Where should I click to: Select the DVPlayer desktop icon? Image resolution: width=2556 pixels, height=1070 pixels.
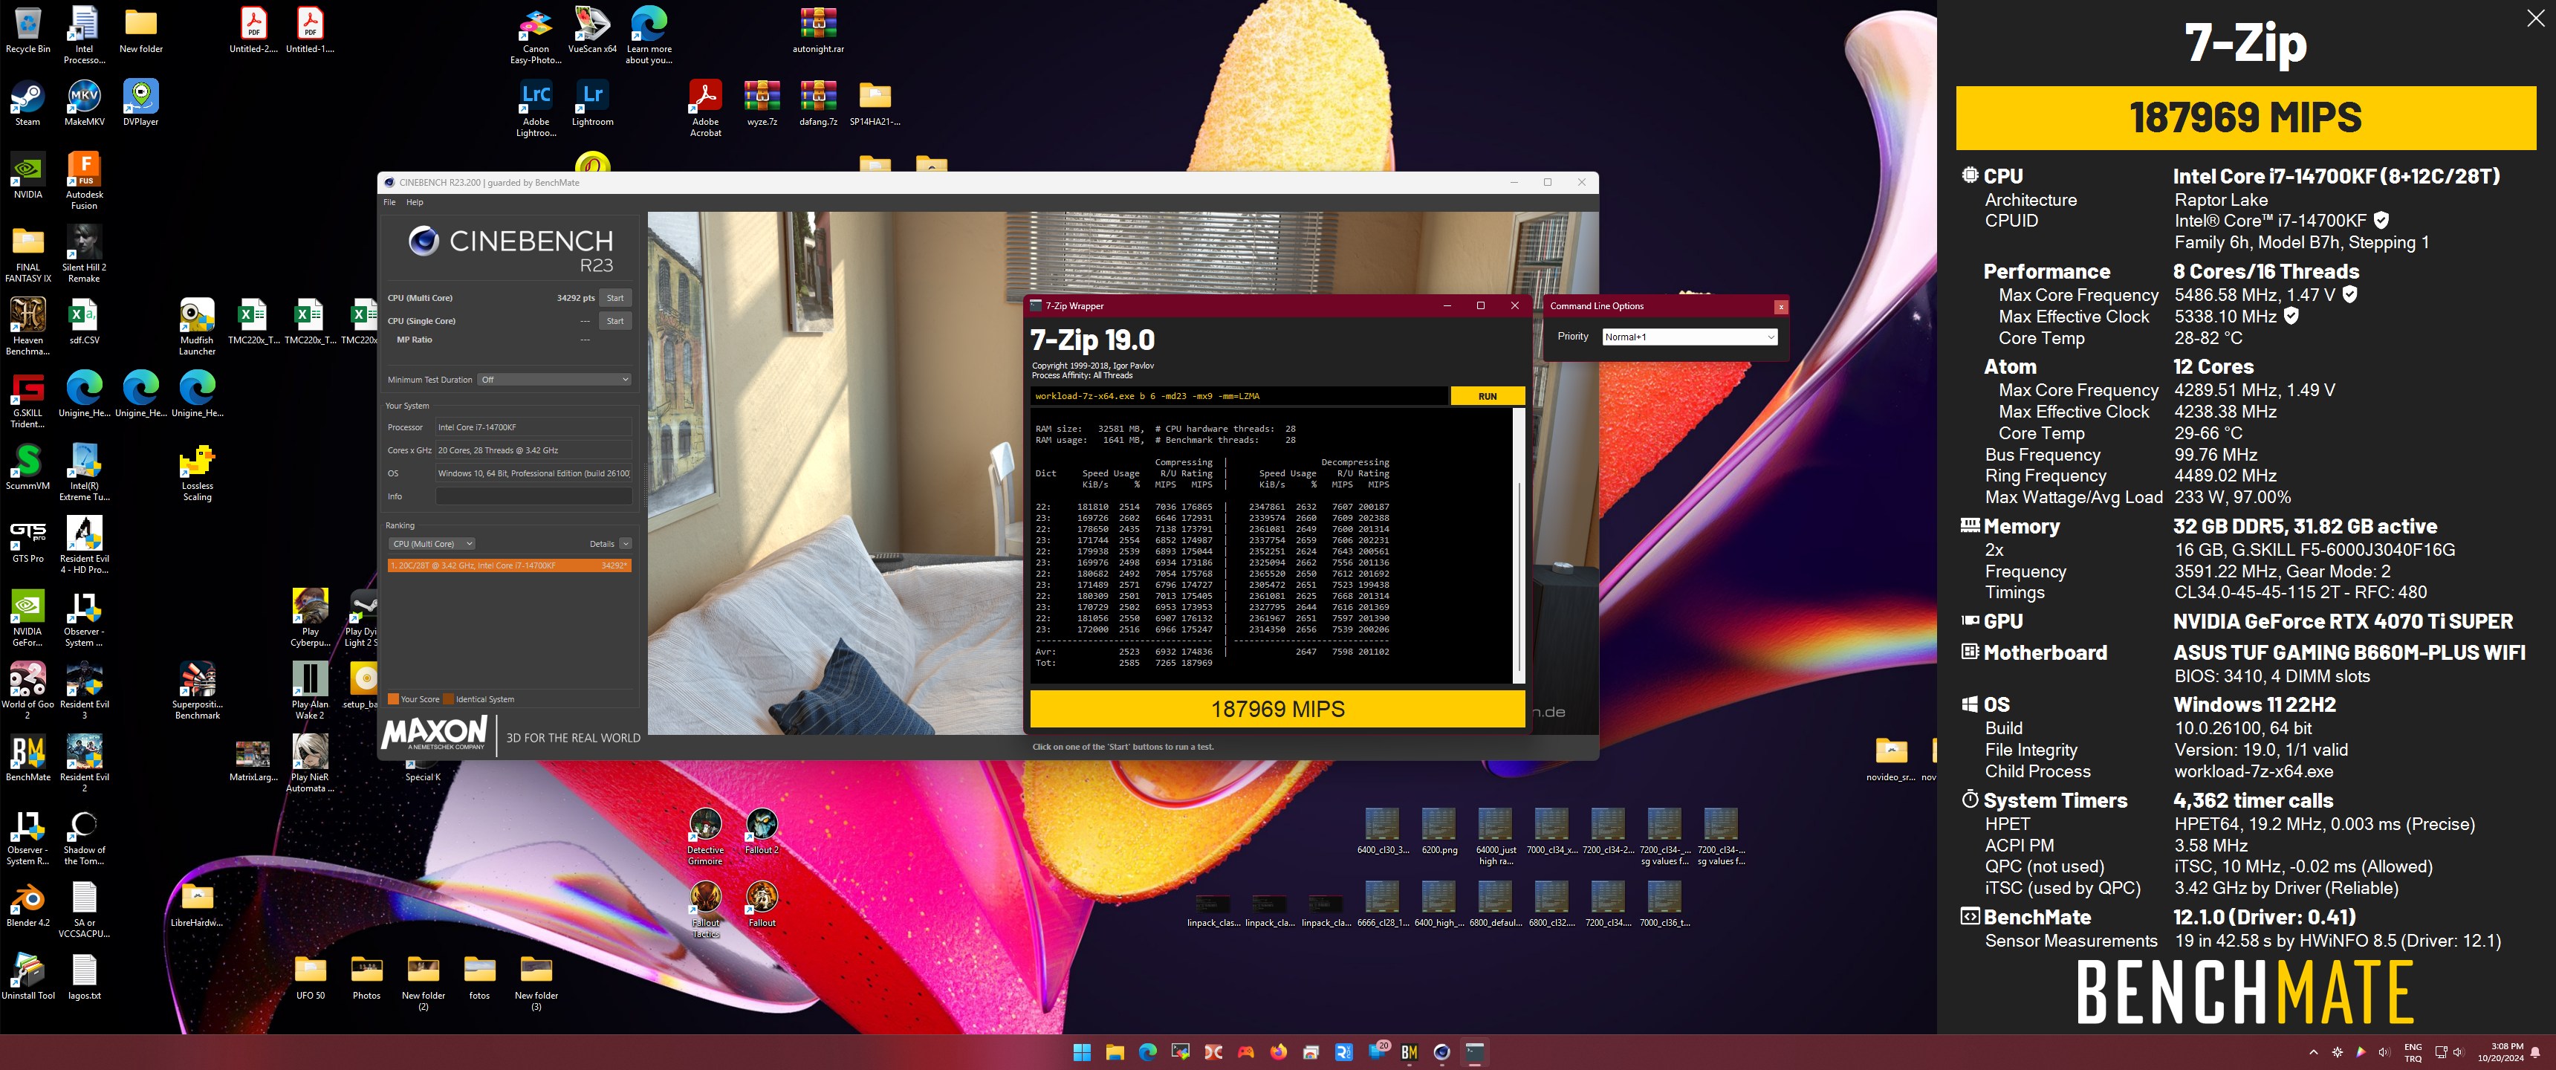click(141, 103)
